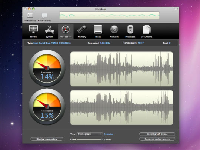The width and height of the screenshot is (200, 150).
Task: Open the Processes switch icon
Action: coord(130,30)
